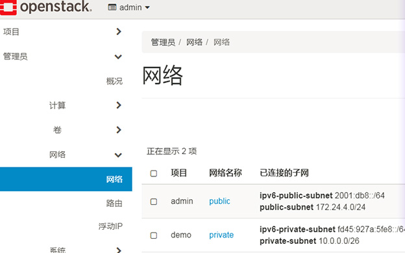The width and height of the screenshot is (405, 253).
Task: Click the demo project cell
Action: point(181,235)
